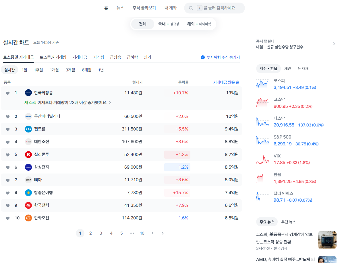342x263 pixels.
Task: Sort by 거래대금 많은 순
Action: [x=226, y=82]
